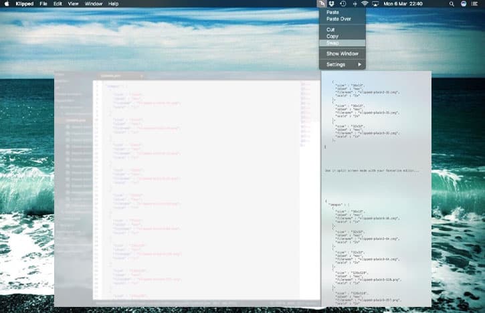Viewport: 485px width, 313px height.
Task: Choose Swap in the Klipped menu
Action: [332, 43]
